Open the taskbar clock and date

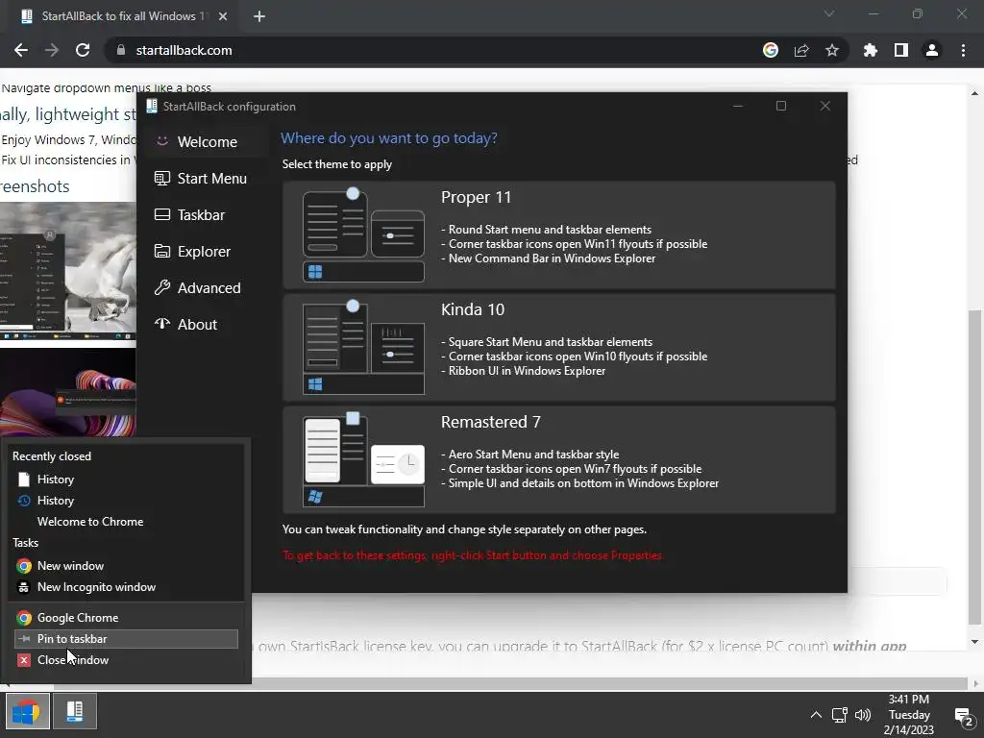[x=909, y=715]
